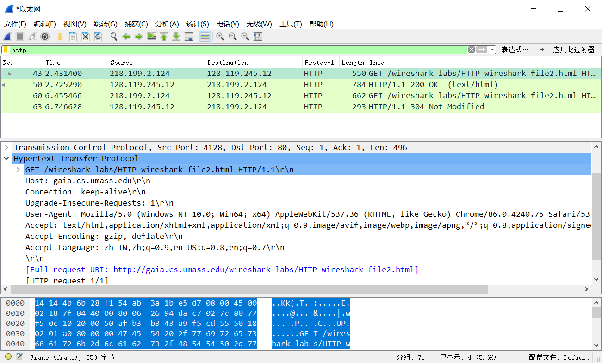
Task: Go forward to next packet arrow
Action: 138,37
